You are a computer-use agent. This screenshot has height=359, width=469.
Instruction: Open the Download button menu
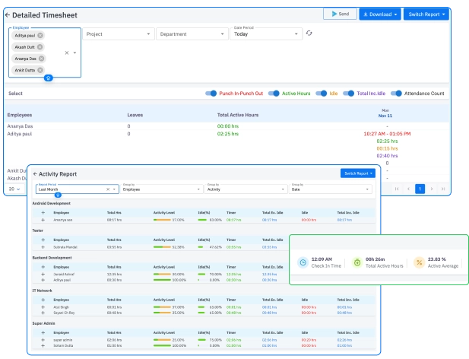tap(379, 14)
